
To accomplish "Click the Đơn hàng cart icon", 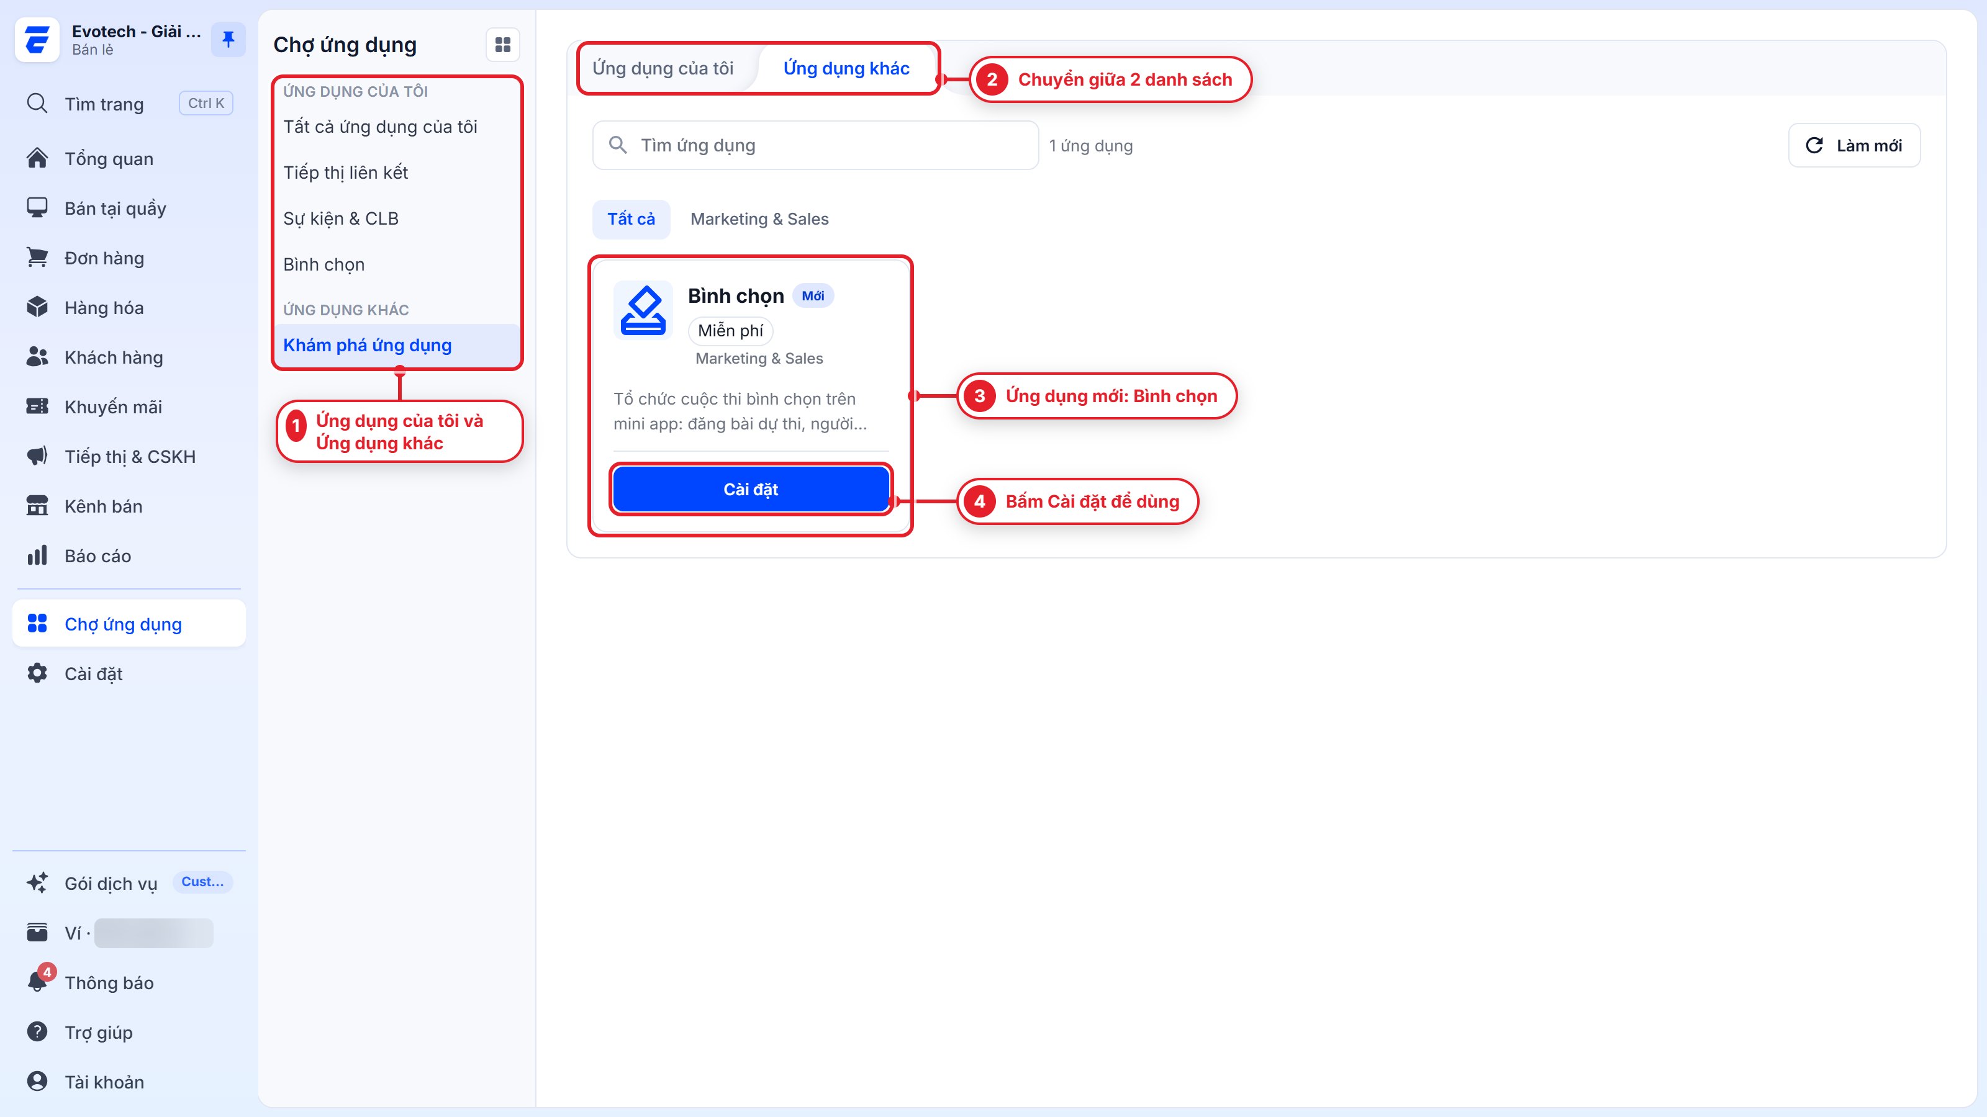I will pos(37,258).
